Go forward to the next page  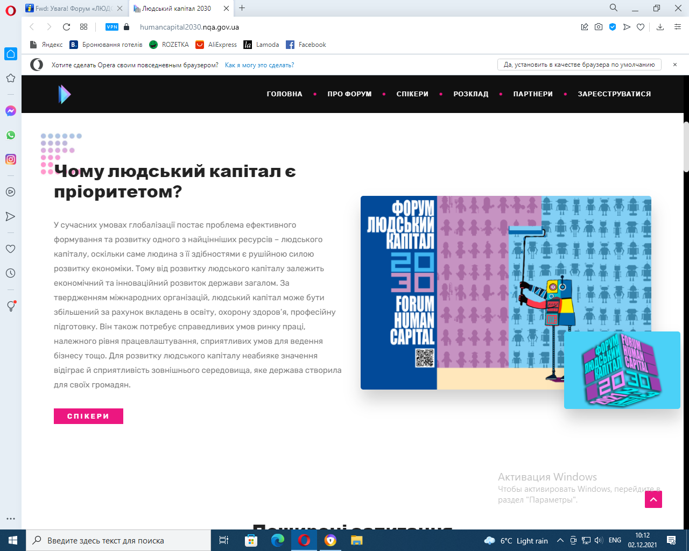49,27
